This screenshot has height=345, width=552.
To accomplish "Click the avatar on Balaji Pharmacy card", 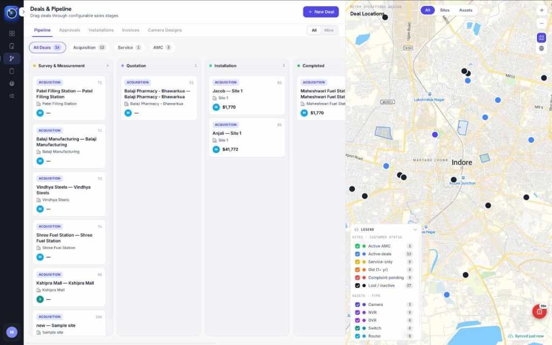I will (128, 113).
